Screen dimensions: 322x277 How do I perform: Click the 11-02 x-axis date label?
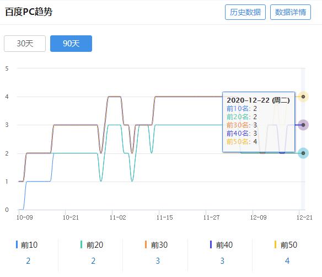(117, 217)
